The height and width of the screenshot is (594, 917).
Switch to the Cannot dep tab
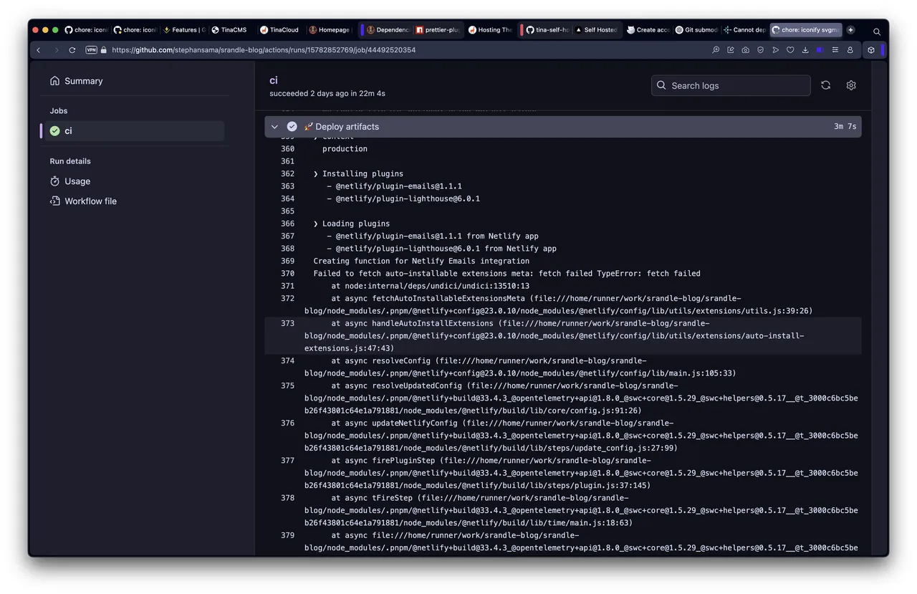pyautogui.click(x=745, y=30)
